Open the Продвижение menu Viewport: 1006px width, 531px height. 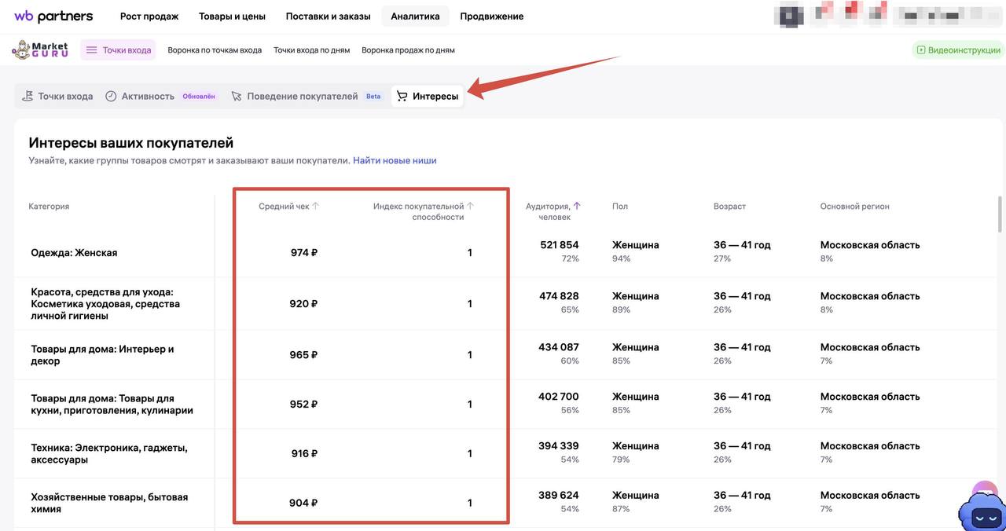click(492, 16)
